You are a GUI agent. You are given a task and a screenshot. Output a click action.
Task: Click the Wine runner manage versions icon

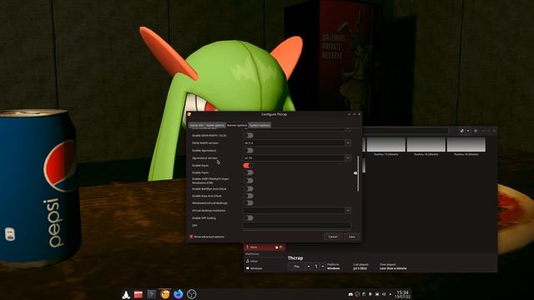coord(276,247)
